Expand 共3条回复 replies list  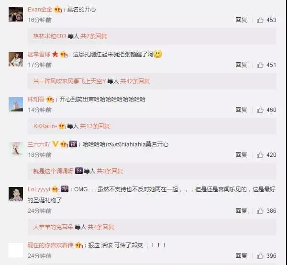110,171
